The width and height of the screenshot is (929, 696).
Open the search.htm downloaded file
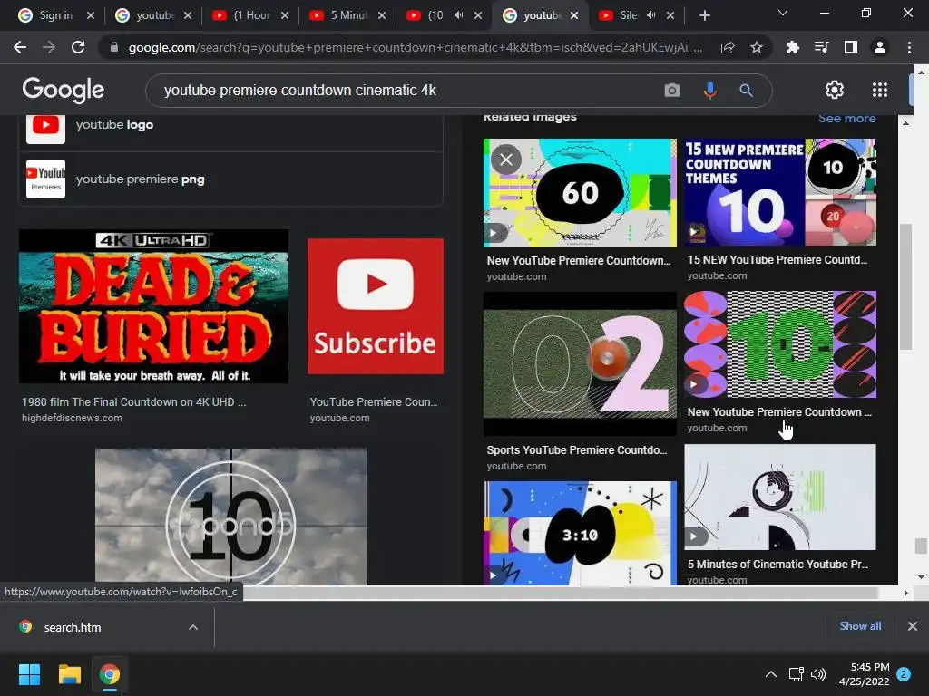tap(73, 627)
